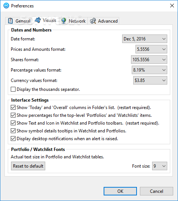Click the Visuals tab puzzle-piece icon
The height and width of the screenshot is (201, 178).
[x=38, y=20]
